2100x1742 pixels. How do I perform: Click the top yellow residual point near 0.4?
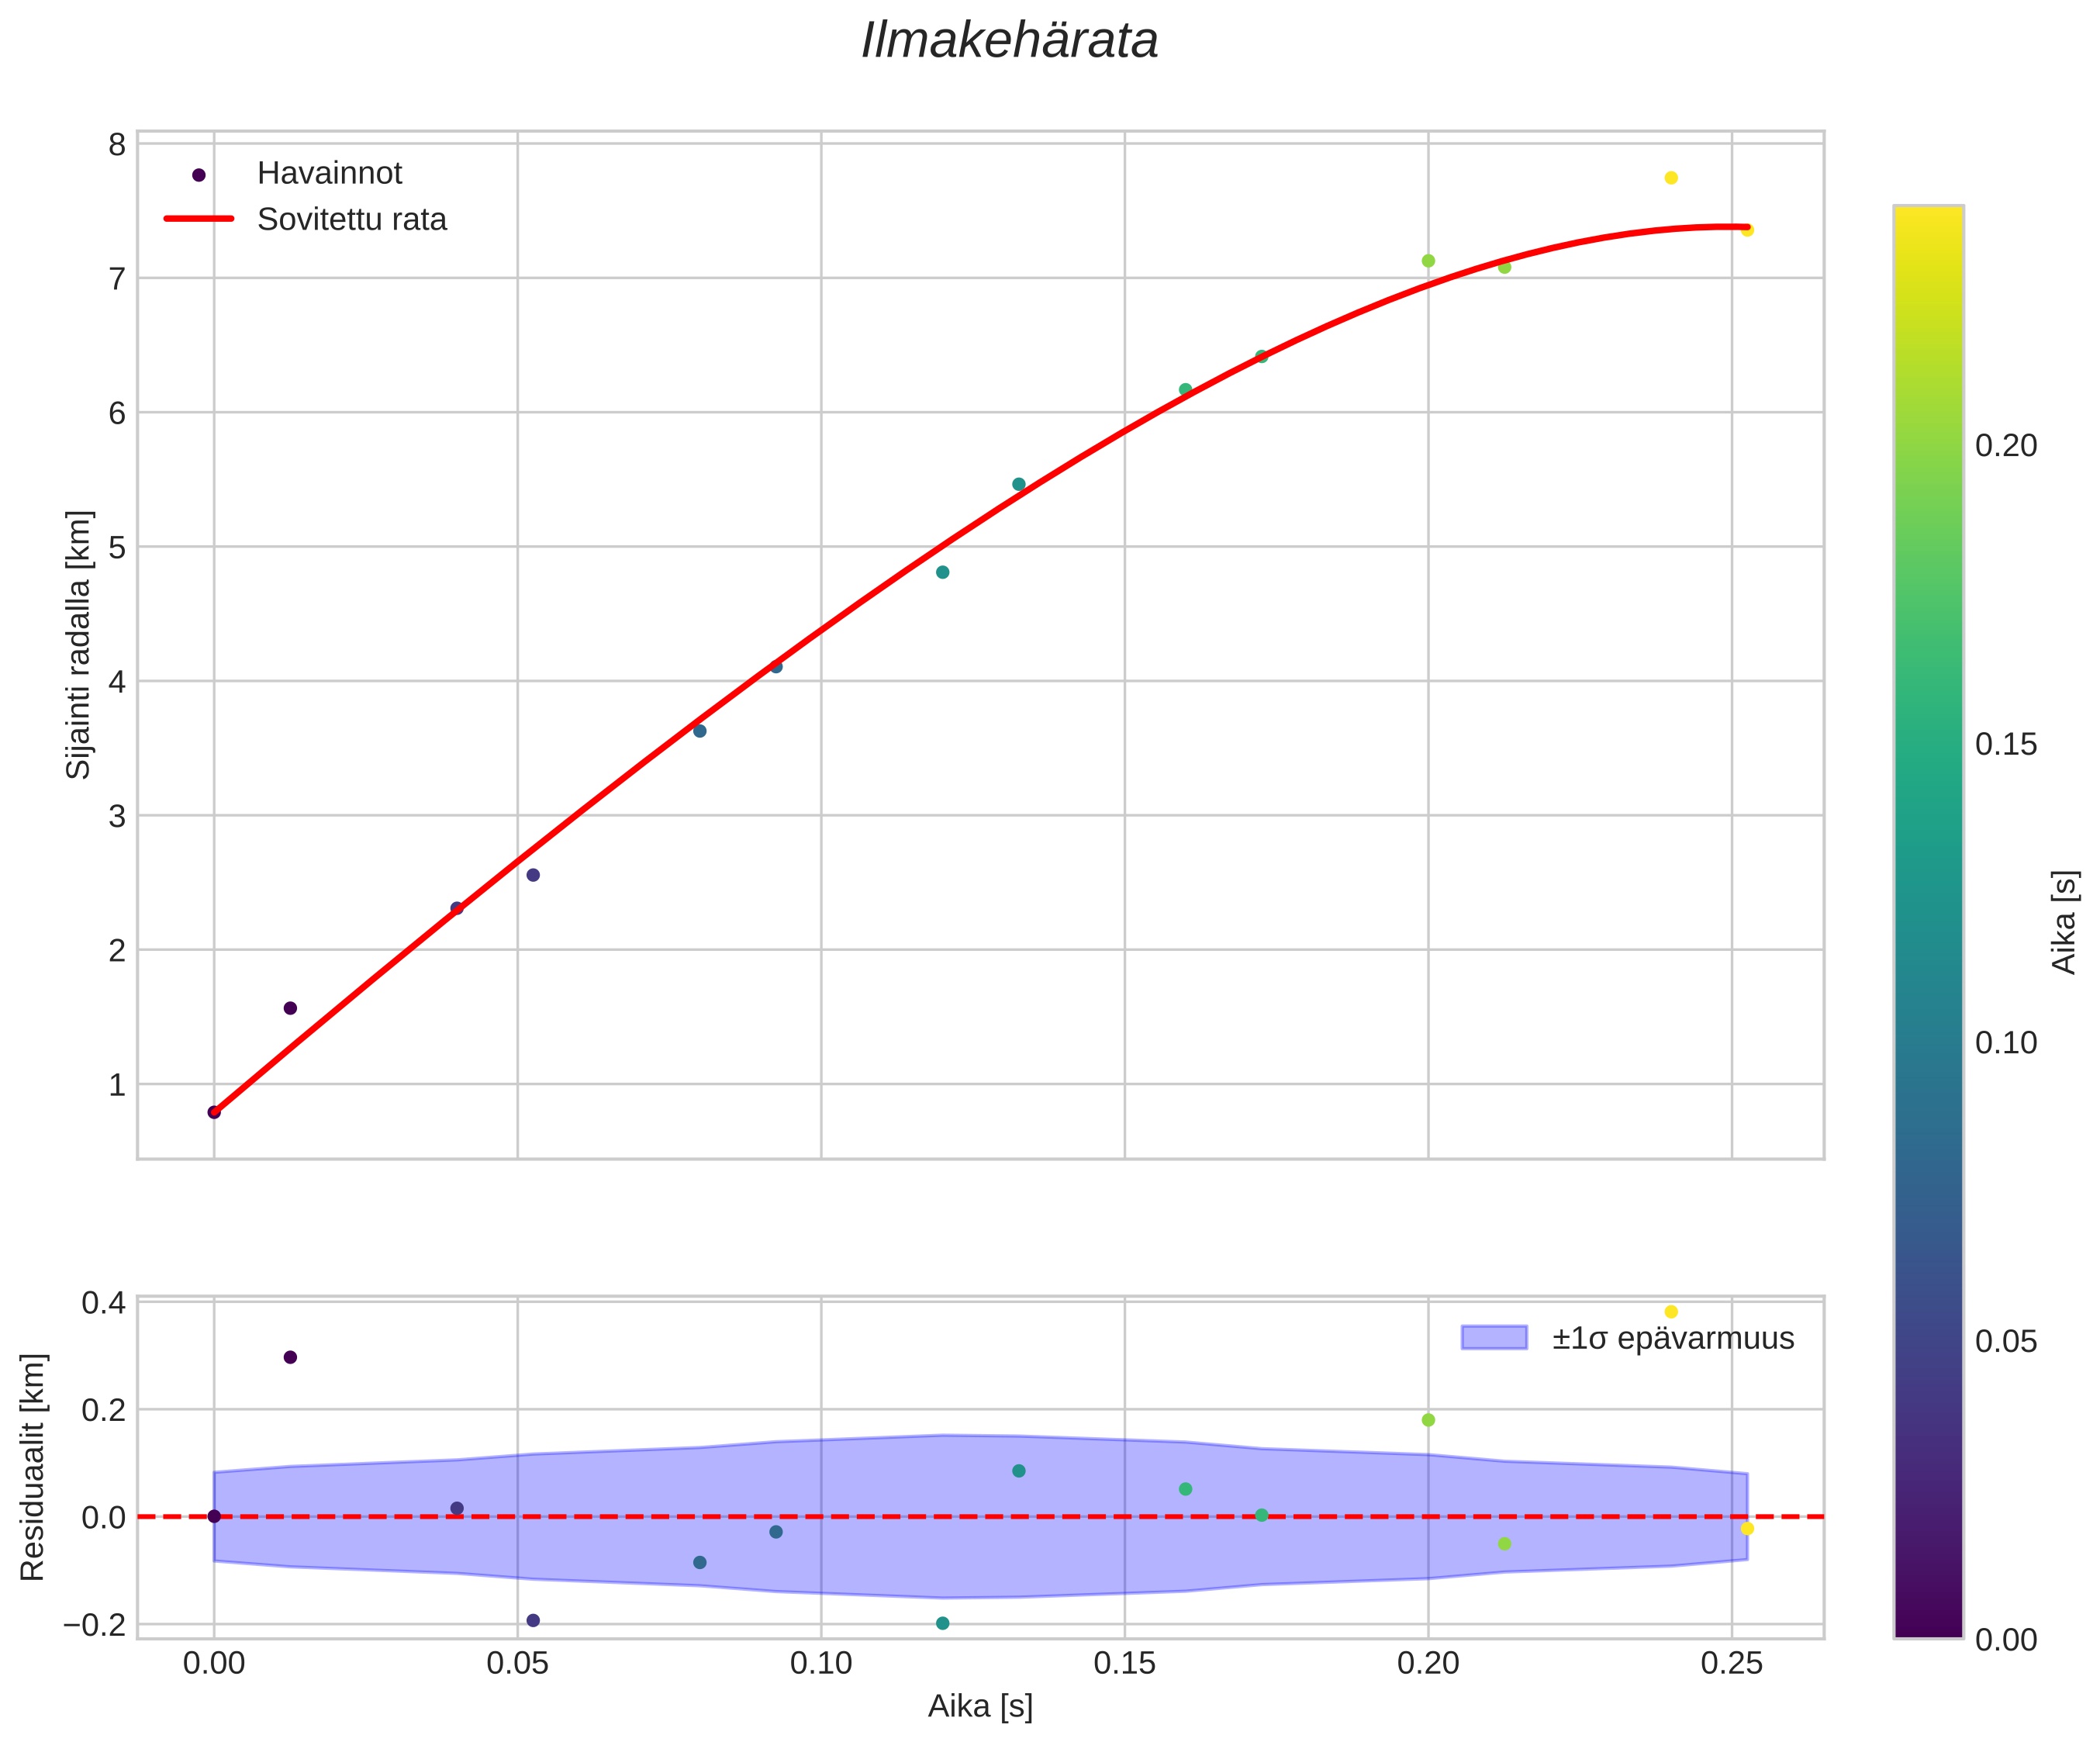click(1671, 1312)
